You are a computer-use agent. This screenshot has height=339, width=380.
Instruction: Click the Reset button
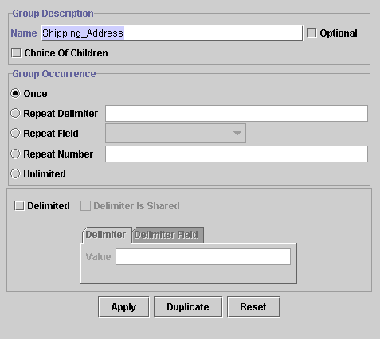[x=253, y=306]
